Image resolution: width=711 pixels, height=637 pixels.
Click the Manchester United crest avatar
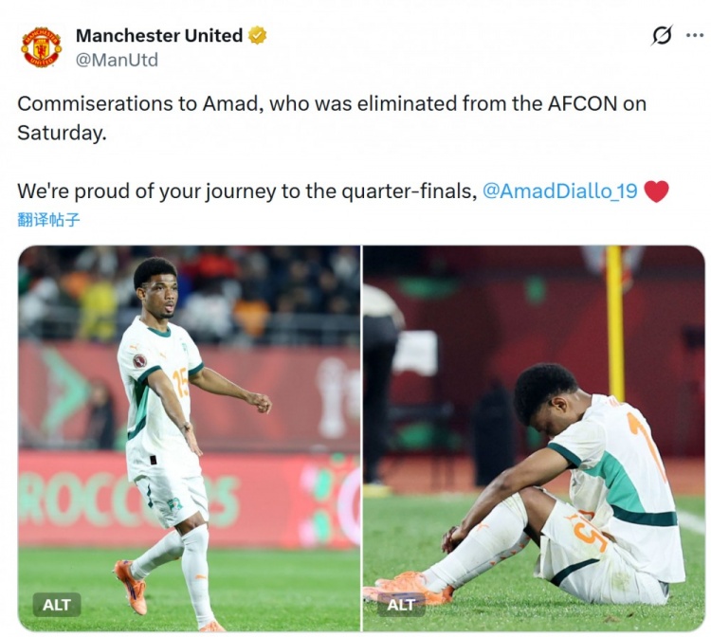pos(41,46)
